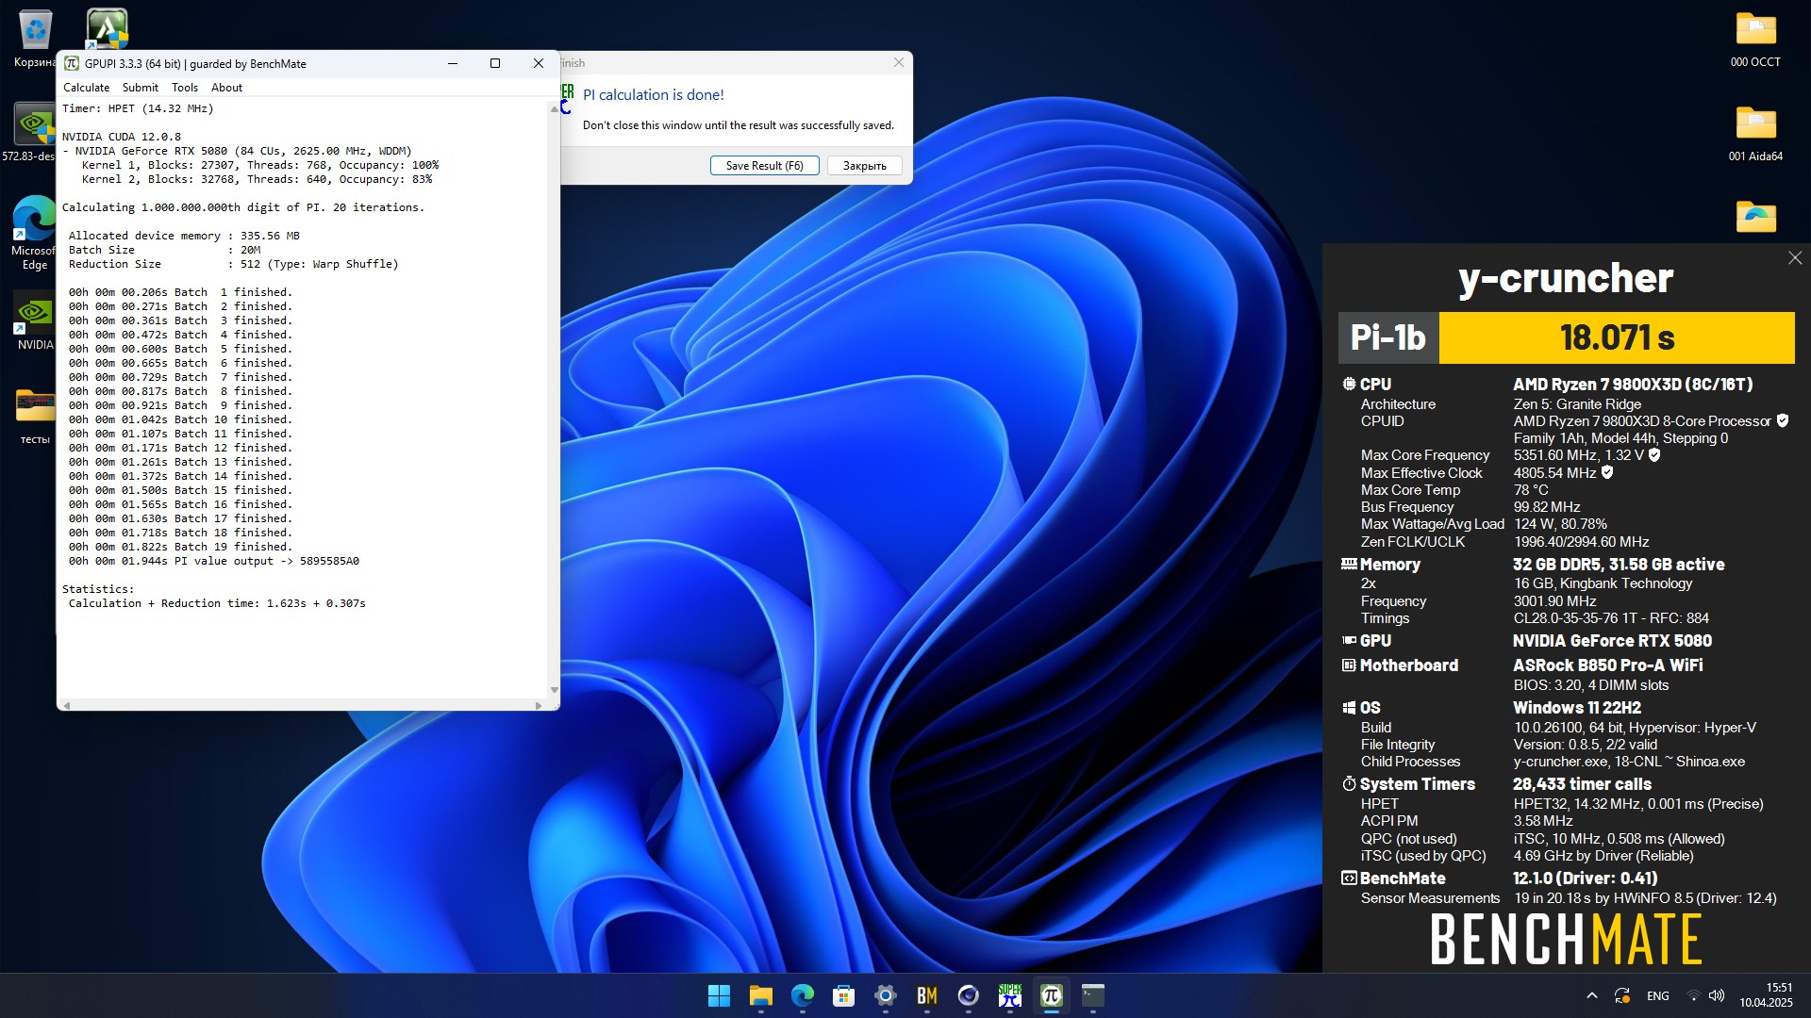The image size is (1811, 1018).
Task: Open the Recycle Bin (Корзина) desktop icon
Action: pyautogui.click(x=35, y=40)
